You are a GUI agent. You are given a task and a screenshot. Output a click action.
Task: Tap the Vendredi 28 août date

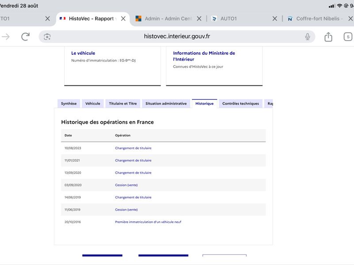(x=19, y=6)
